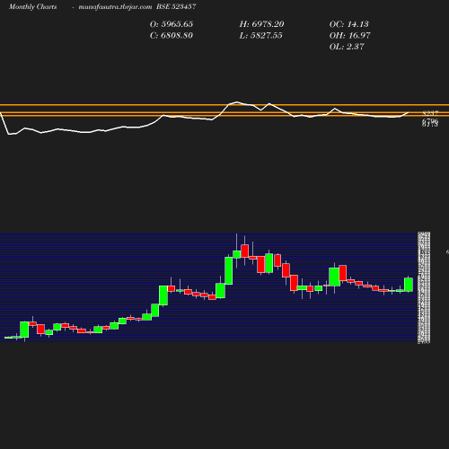Click the tallest green candle near chart peak
Image resolution: width=449 pixels, height=449 pixels.
(229, 270)
